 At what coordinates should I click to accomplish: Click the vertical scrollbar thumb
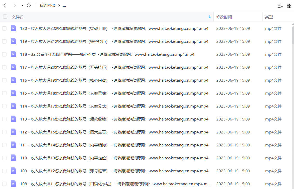click(293, 35)
